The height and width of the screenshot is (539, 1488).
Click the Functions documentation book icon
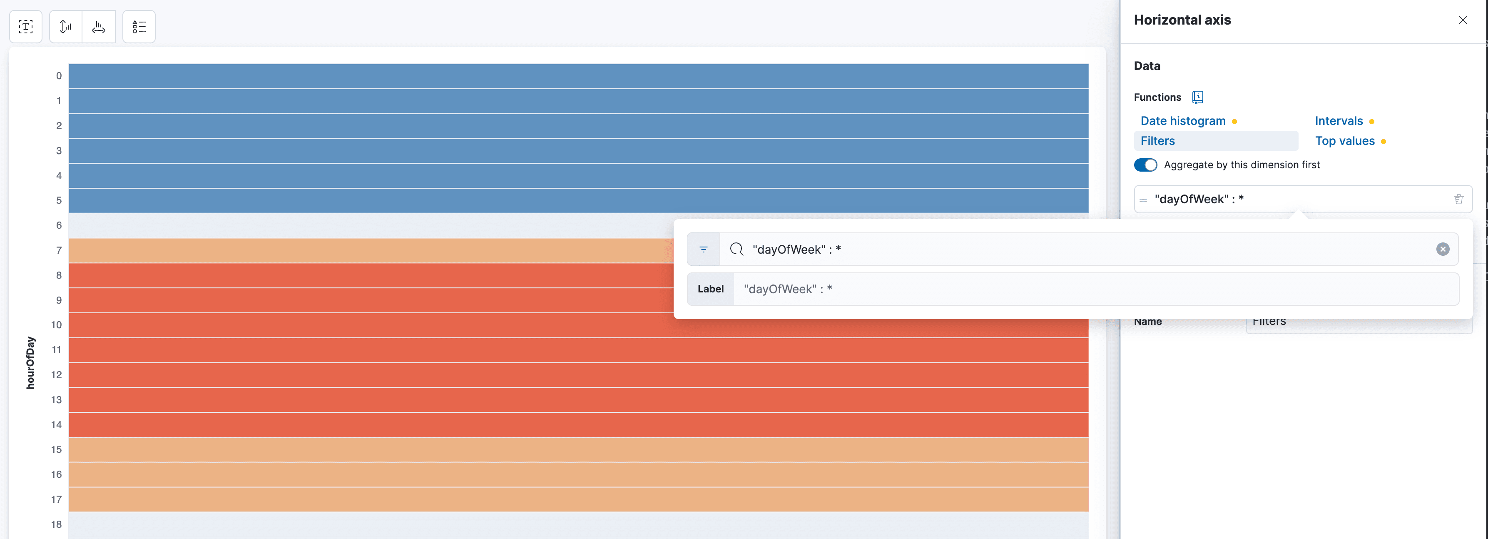coord(1197,97)
